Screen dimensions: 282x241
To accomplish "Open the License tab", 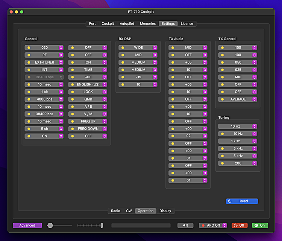I will 187,24.
